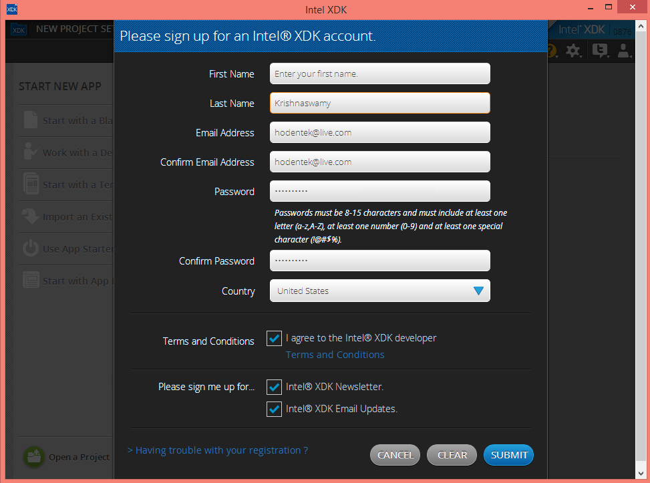Open settings gear icon
Image resolution: width=650 pixels, height=483 pixels.
point(574,51)
